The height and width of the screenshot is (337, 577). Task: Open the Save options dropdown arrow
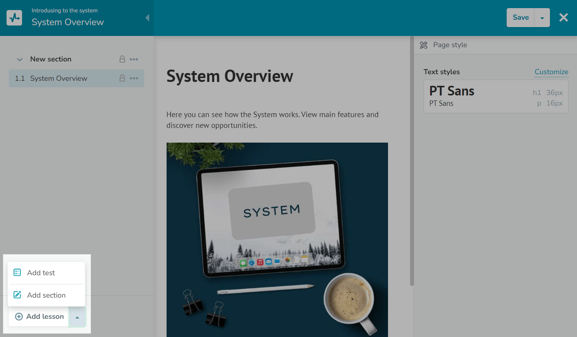(542, 18)
